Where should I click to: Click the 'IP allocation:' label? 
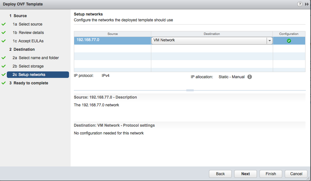point(202,77)
